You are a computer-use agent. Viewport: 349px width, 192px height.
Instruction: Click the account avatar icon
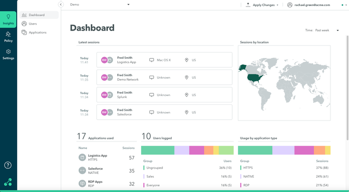(290, 5)
